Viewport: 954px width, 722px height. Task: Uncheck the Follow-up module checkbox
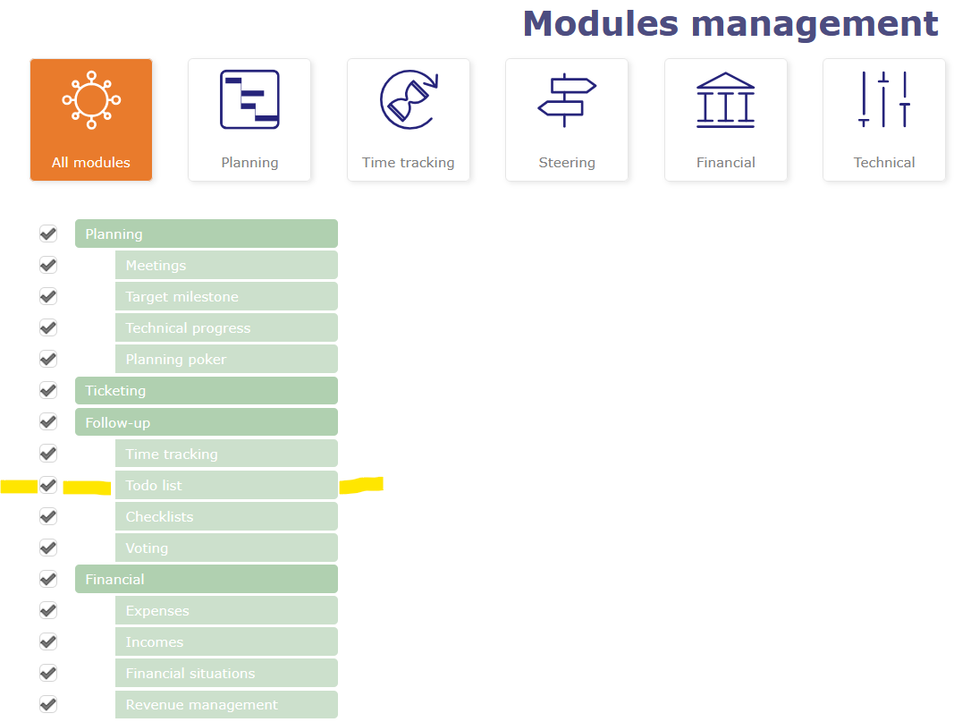pos(48,422)
